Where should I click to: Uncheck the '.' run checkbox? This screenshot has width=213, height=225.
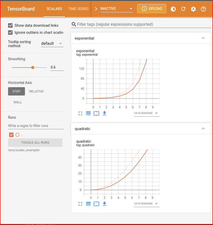[x=11, y=135]
